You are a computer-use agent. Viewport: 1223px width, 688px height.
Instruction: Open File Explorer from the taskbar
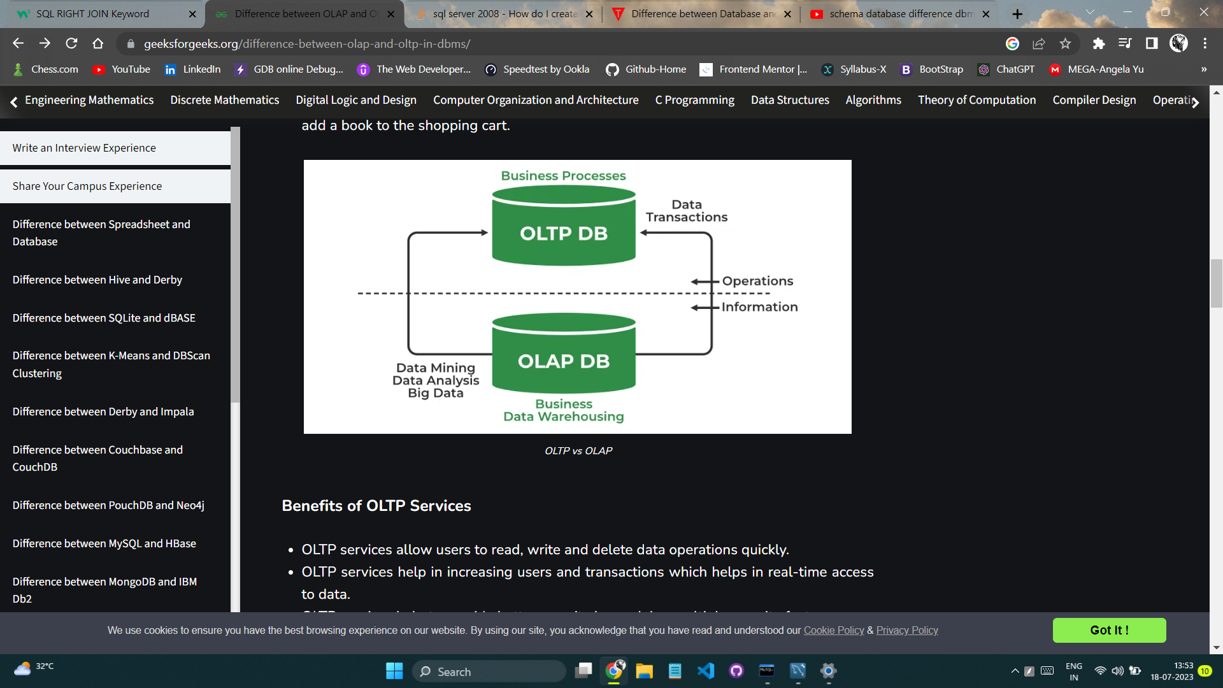point(644,671)
